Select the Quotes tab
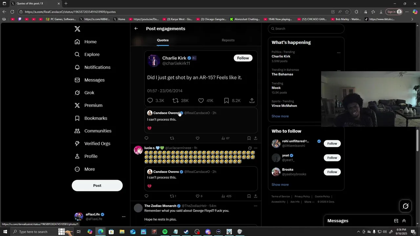 point(163,40)
